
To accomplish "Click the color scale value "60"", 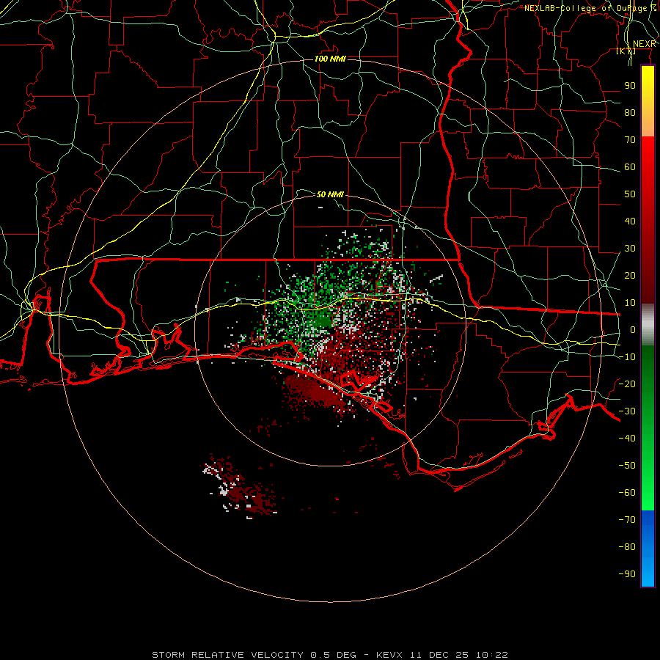I will (x=630, y=167).
